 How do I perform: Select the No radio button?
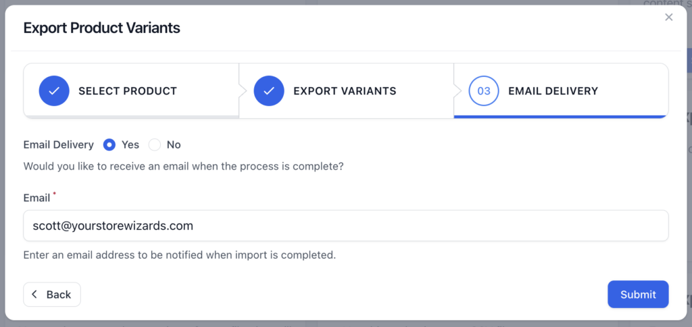point(155,145)
